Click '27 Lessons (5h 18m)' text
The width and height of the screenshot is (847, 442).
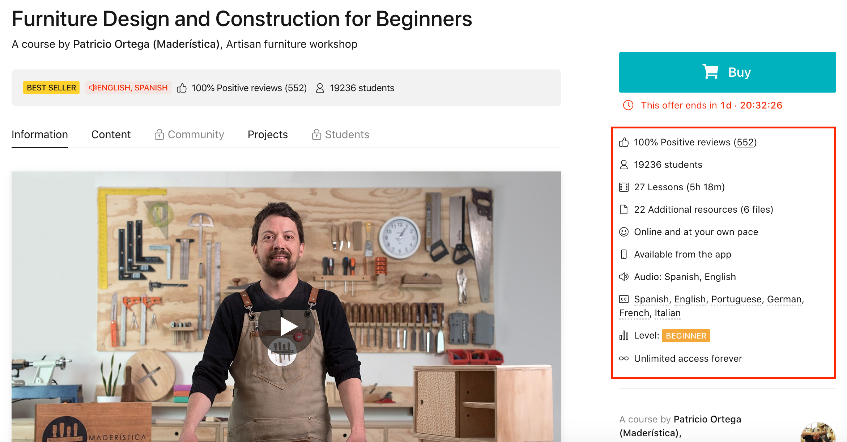point(680,187)
